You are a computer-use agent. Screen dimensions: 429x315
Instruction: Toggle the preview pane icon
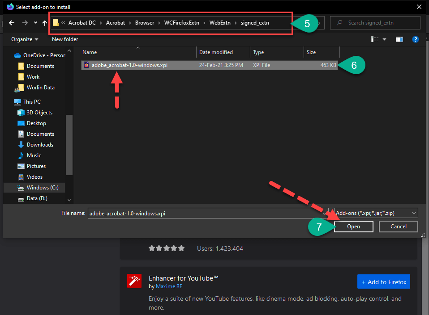pyautogui.click(x=399, y=39)
